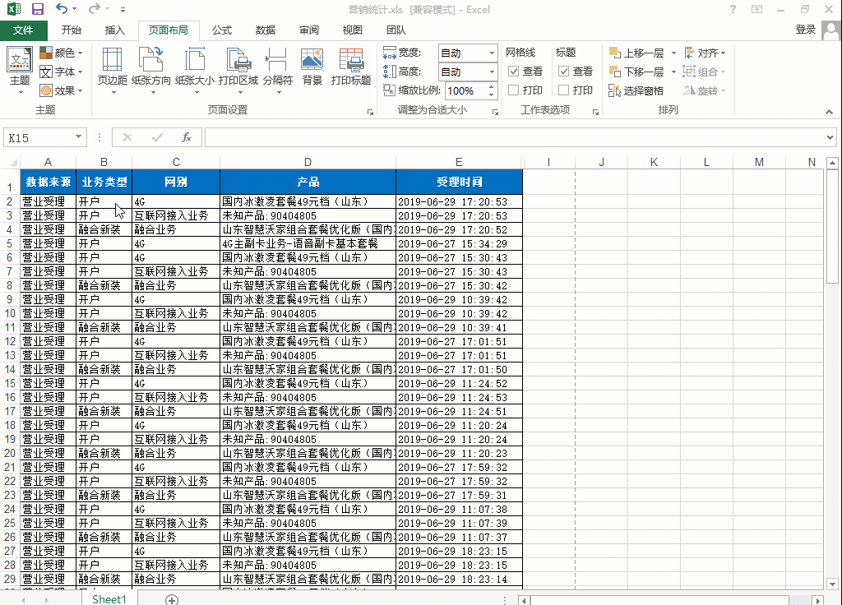Open the 工作表选项 dialog launcher
The image size is (842, 605).
tap(595, 112)
